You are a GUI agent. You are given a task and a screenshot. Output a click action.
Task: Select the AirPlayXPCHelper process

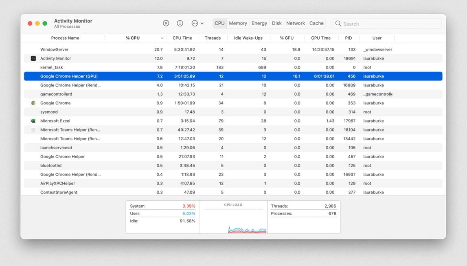(233, 183)
